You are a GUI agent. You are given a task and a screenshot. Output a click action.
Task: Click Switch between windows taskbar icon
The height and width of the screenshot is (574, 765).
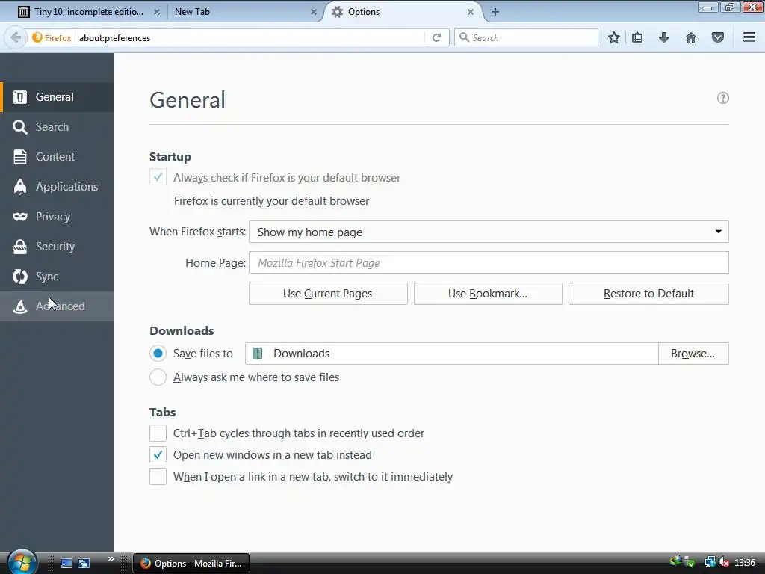pos(84,564)
